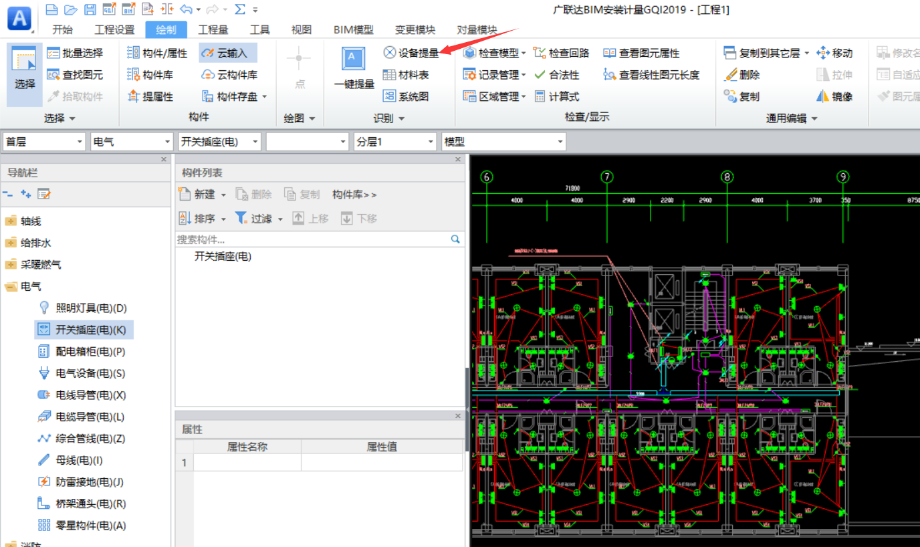The width and height of the screenshot is (920, 547).
Task: Click 复制 copy in general editing
Action: pos(742,96)
